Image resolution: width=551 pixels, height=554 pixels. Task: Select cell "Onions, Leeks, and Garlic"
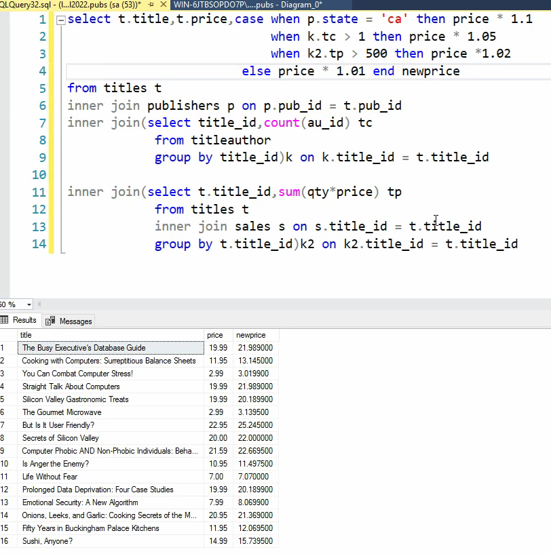pos(111,515)
